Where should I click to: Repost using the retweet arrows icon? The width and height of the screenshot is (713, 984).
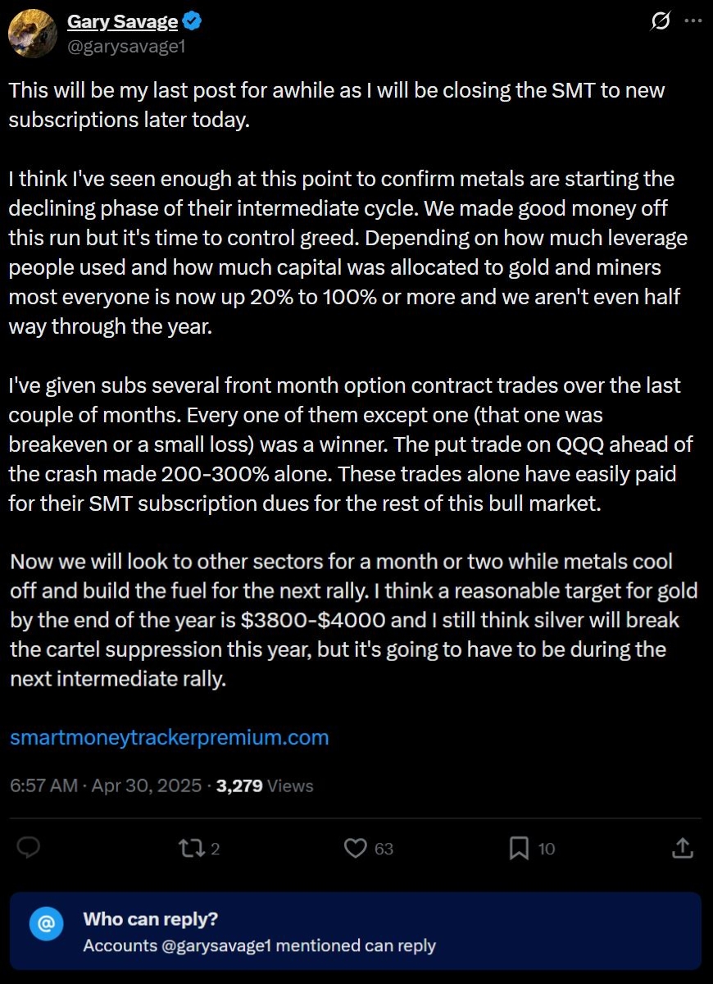click(x=191, y=849)
